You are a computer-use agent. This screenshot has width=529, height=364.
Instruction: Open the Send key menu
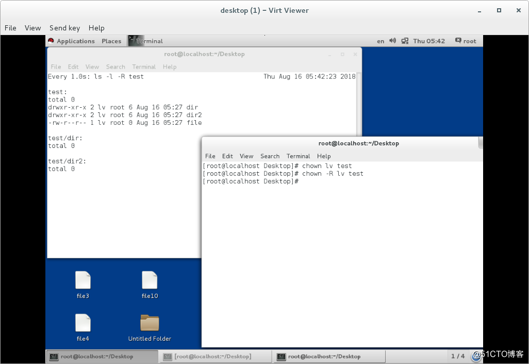64,28
